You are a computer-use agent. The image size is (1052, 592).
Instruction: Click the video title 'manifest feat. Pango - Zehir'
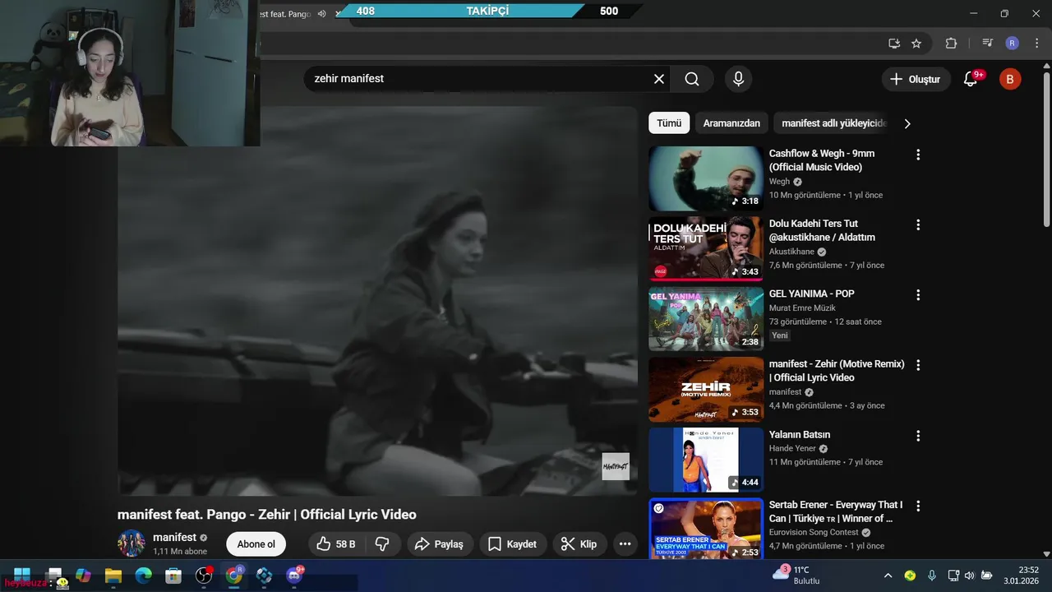267,515
